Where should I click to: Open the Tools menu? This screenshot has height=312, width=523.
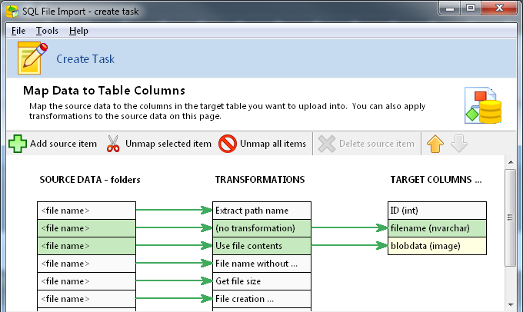pyautogui.click(x=47, y=31)
